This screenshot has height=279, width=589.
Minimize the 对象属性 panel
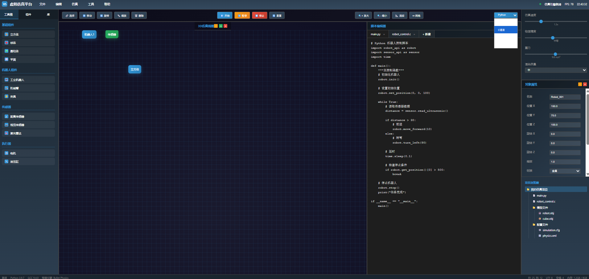click(580, 84)
